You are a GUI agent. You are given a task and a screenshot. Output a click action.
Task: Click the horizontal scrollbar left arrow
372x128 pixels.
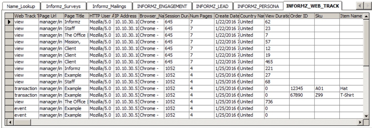pyautogui.click(x=10, y=122)
